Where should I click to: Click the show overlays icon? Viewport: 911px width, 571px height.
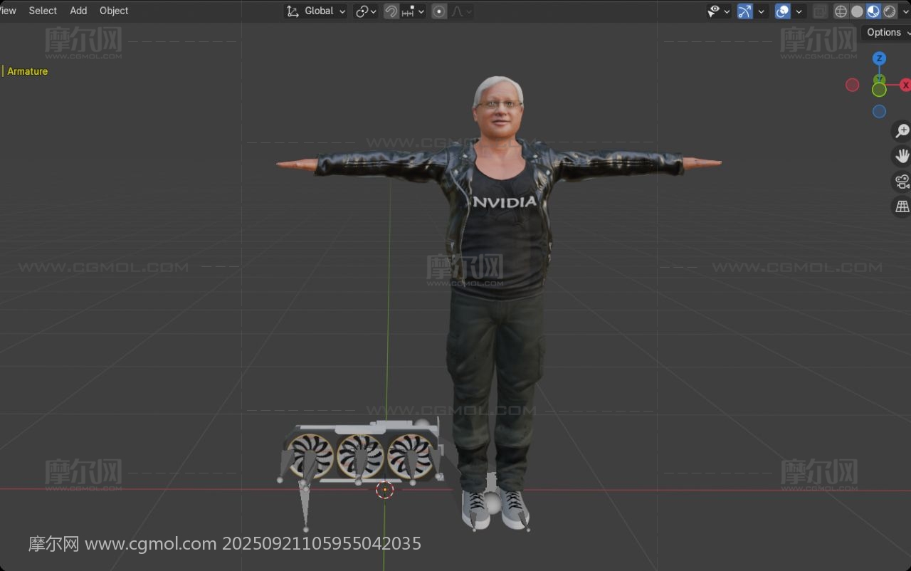coord(782,11)
